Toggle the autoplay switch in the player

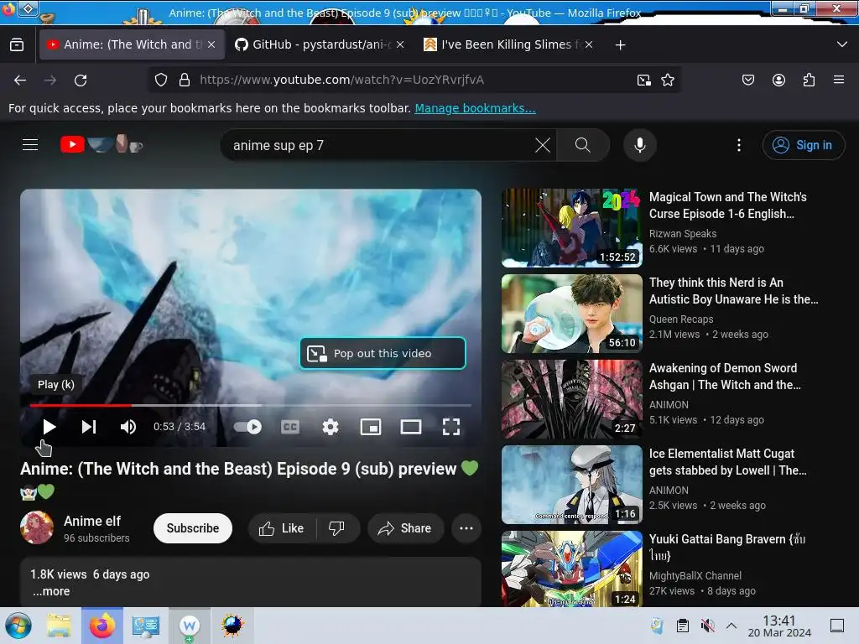pyautogui.click(x=247, y=427)
